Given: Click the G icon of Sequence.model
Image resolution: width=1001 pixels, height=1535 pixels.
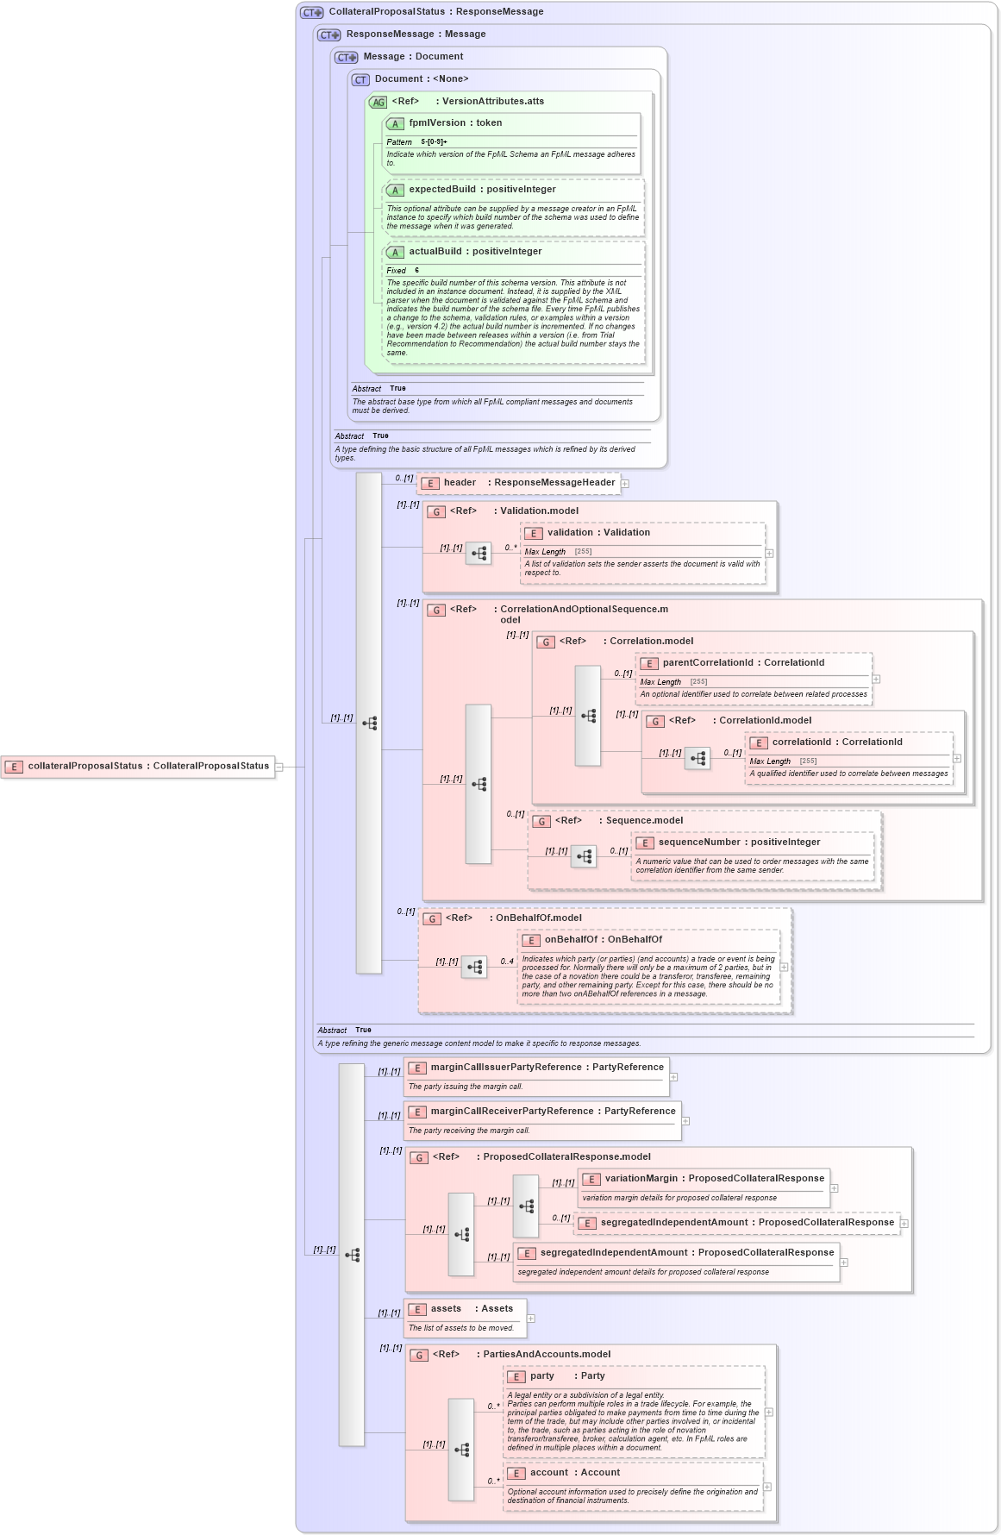Looking at the screenshot, I should [x=541, y=822].
